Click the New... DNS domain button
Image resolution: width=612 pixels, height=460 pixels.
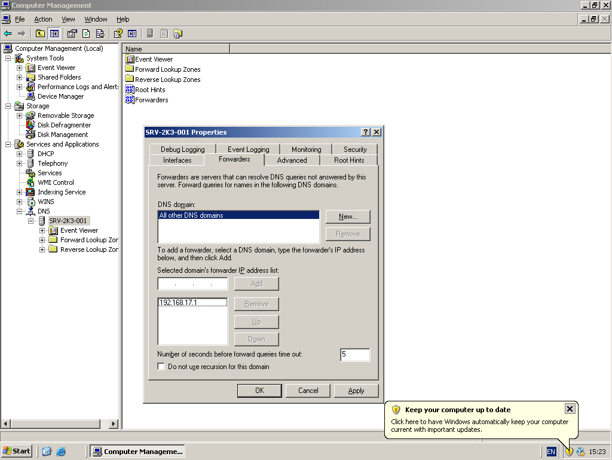348,217
